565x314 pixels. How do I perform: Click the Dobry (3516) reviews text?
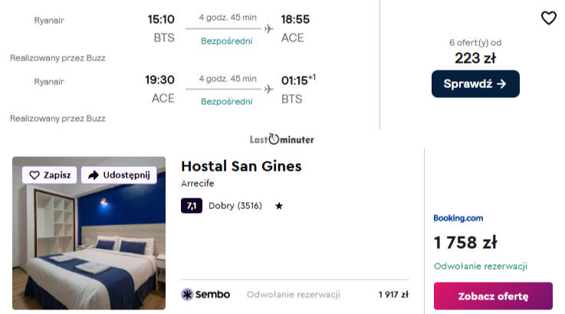pyautogui.click(x=235, y=205)
